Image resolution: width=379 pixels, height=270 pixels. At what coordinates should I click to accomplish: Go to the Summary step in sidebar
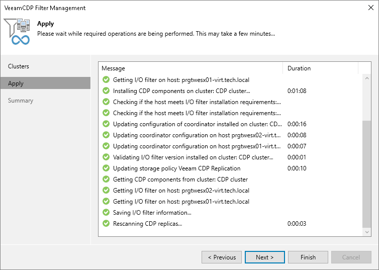coord(45,101)
